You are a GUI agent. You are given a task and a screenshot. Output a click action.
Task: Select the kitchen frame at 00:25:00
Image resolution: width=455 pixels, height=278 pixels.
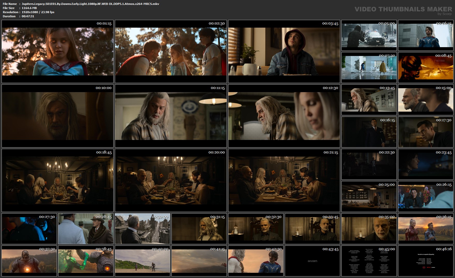click(369, 197)
